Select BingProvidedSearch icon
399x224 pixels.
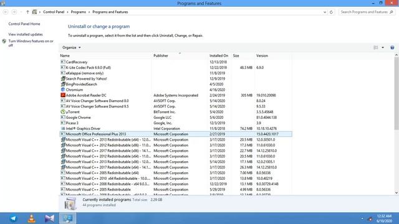pos(63,85)
